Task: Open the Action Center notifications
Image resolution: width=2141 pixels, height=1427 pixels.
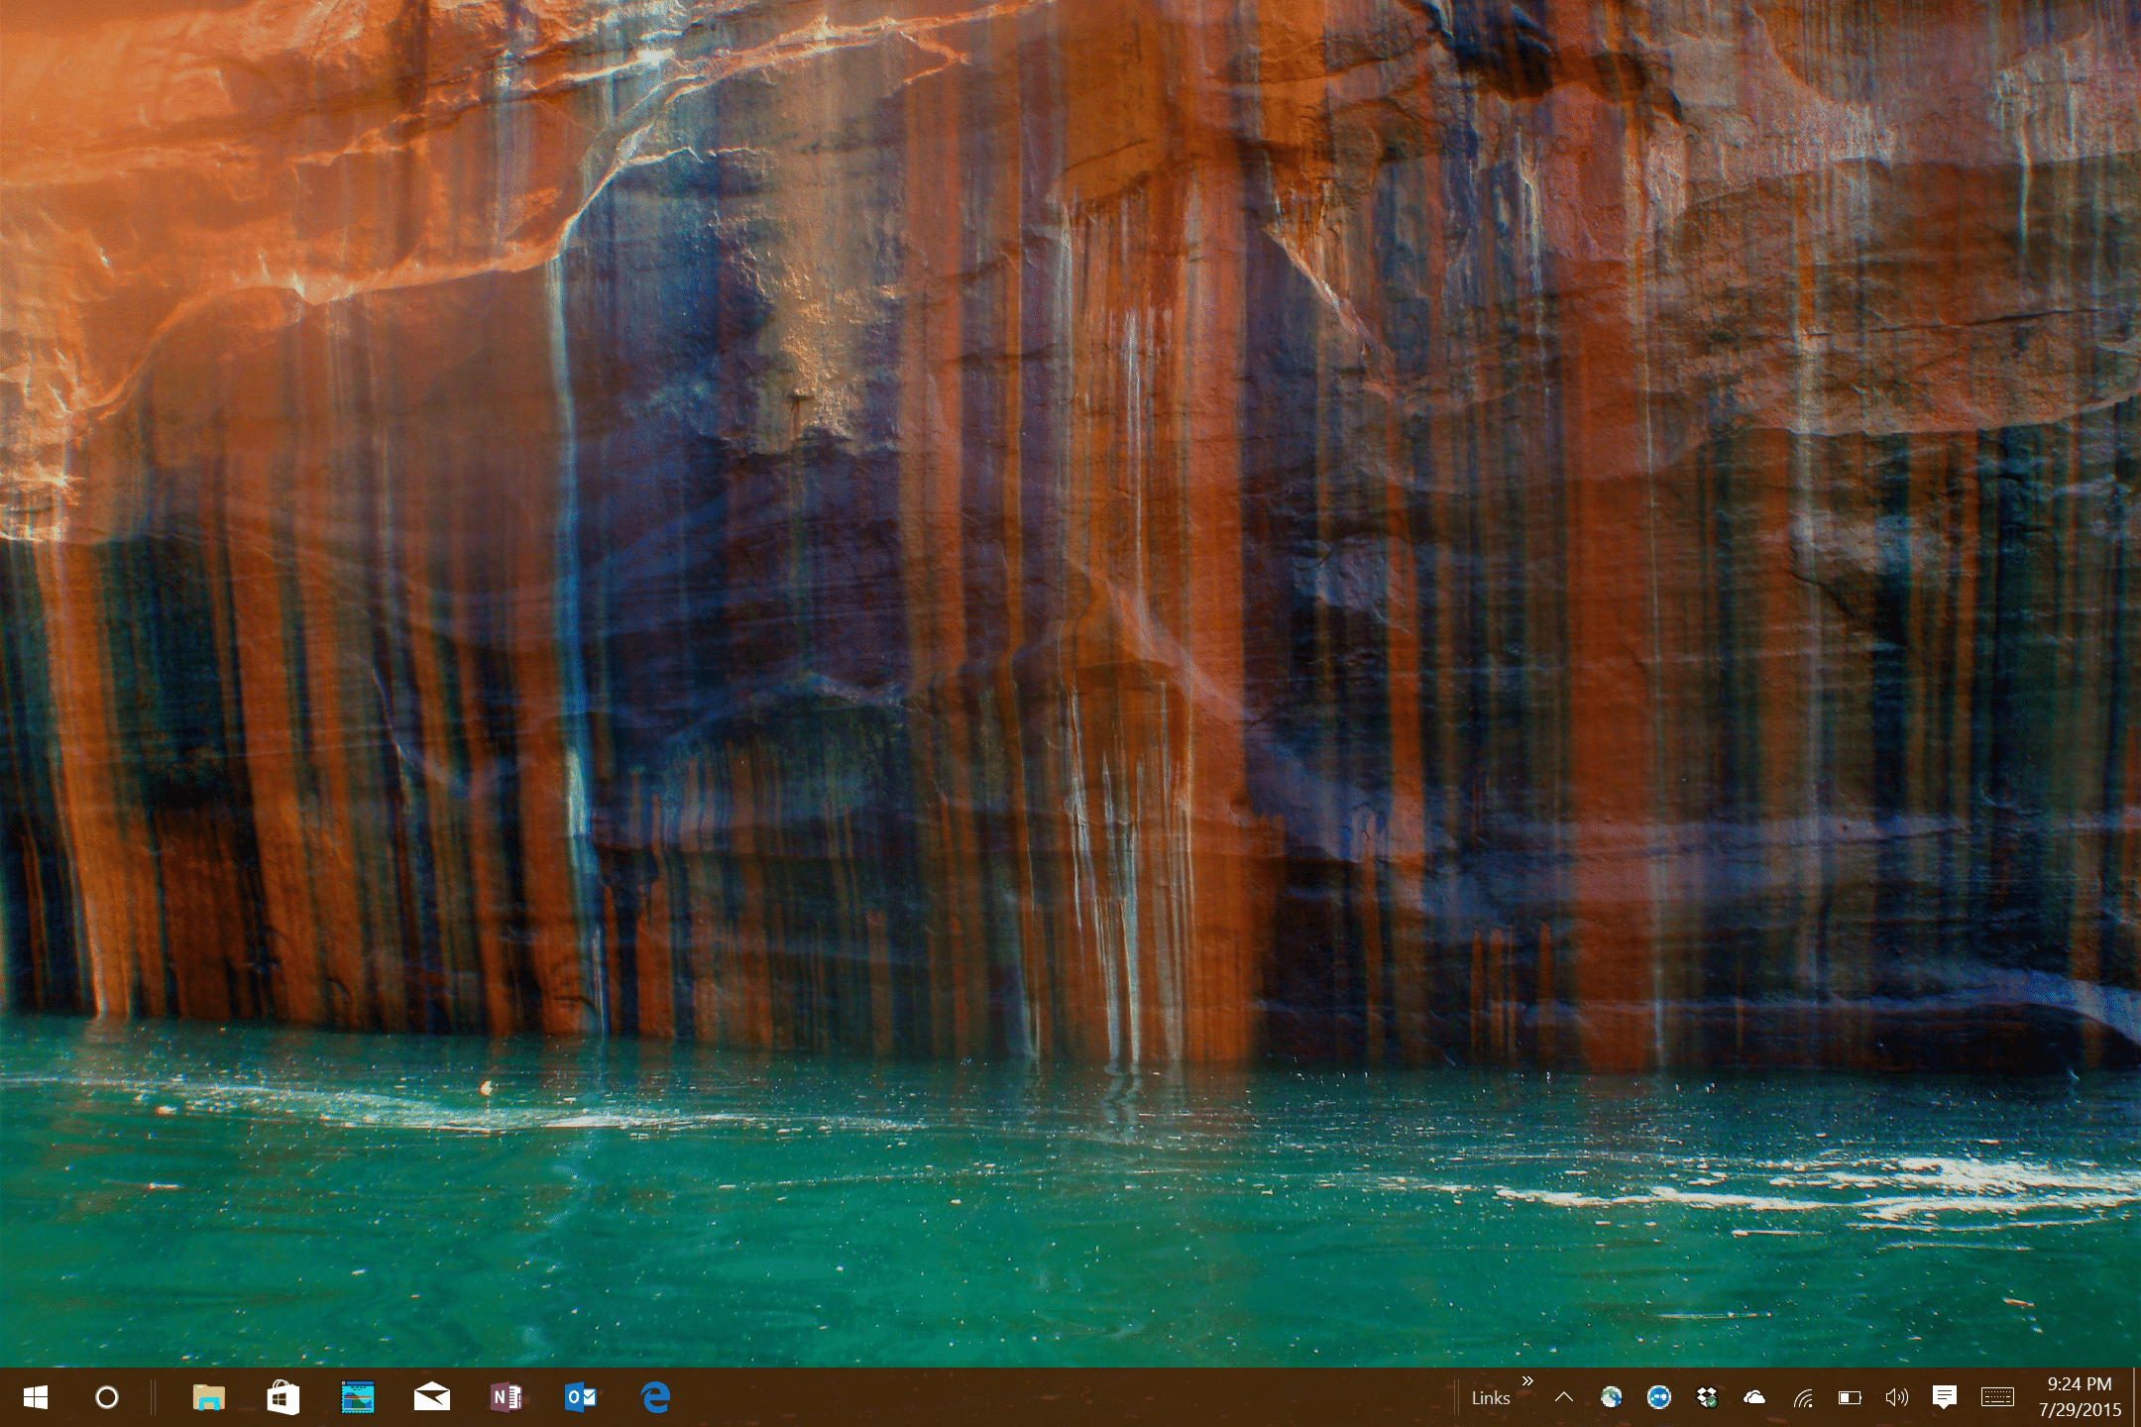Action: [1944, 1397]
